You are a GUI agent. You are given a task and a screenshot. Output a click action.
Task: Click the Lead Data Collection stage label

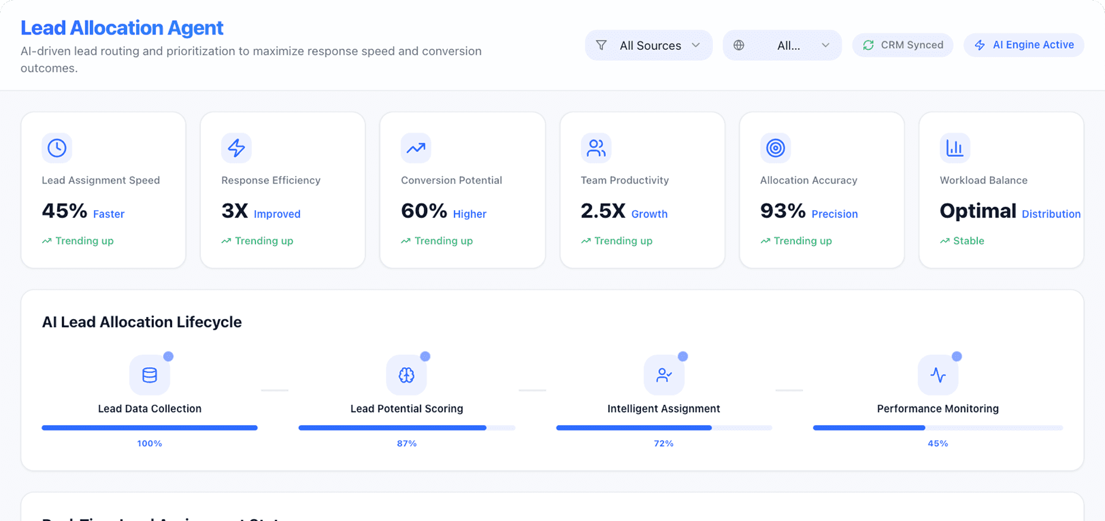pyautogui.click(x=150, y=409)
